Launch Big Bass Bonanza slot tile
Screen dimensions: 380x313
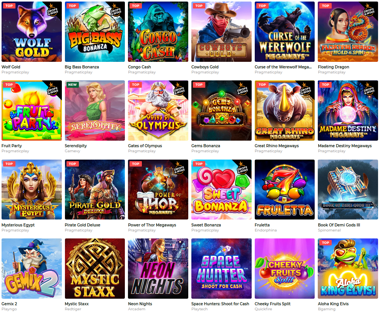95,32
